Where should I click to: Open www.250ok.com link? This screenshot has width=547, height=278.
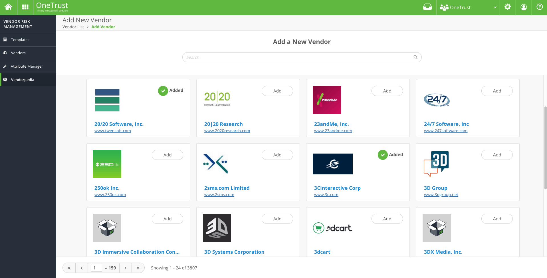point(110,195)
